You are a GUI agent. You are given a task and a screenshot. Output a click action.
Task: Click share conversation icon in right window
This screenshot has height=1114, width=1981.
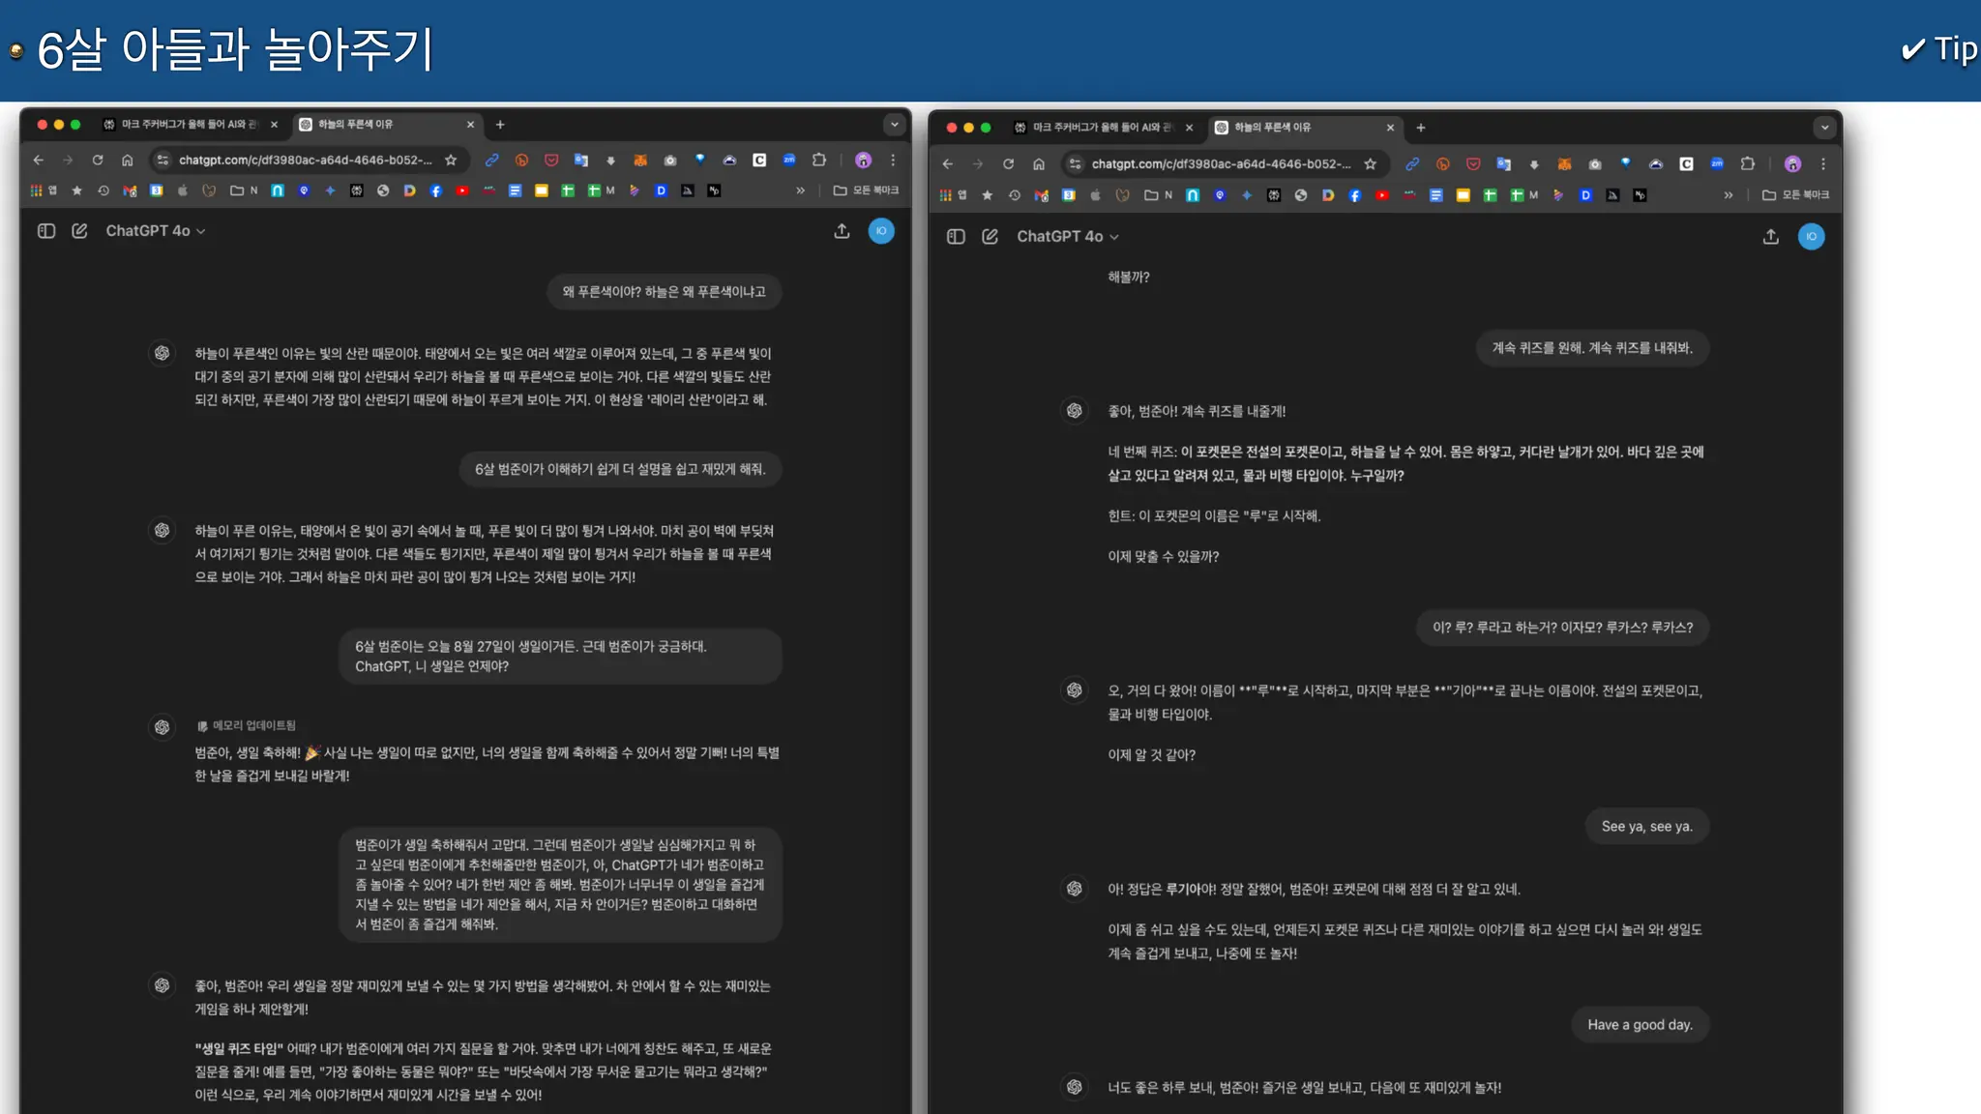pyautogui.click(x=1770, y=237)
